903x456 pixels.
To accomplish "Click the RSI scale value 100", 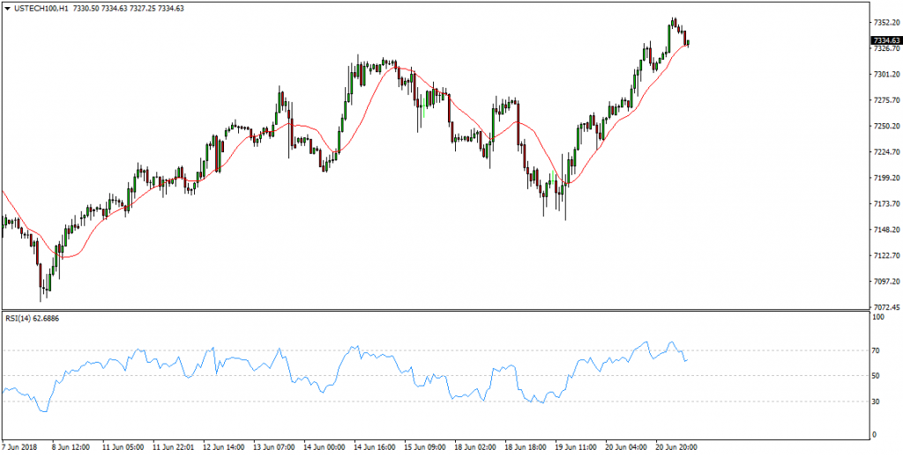I will pyautogui.click(x=877, y=317).
